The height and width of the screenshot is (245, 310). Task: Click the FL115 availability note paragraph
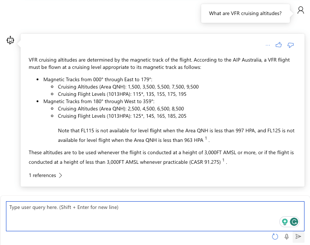pyautogui.click(x=176, y=135)
